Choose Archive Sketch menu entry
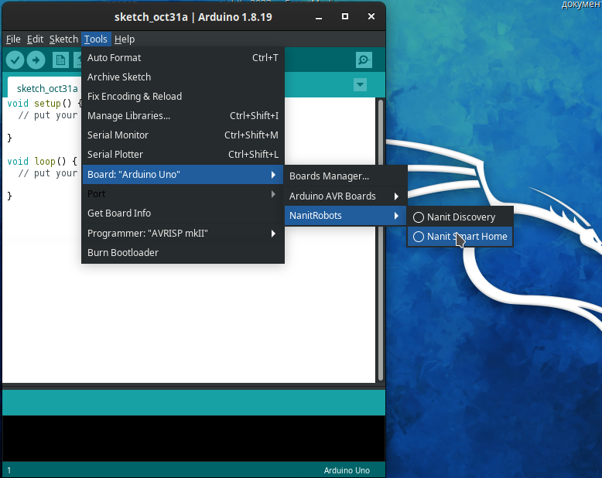 (183, 77)
